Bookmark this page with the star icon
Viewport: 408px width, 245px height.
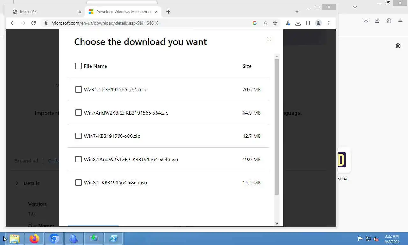pyautogui.click(x=275, y=23)
